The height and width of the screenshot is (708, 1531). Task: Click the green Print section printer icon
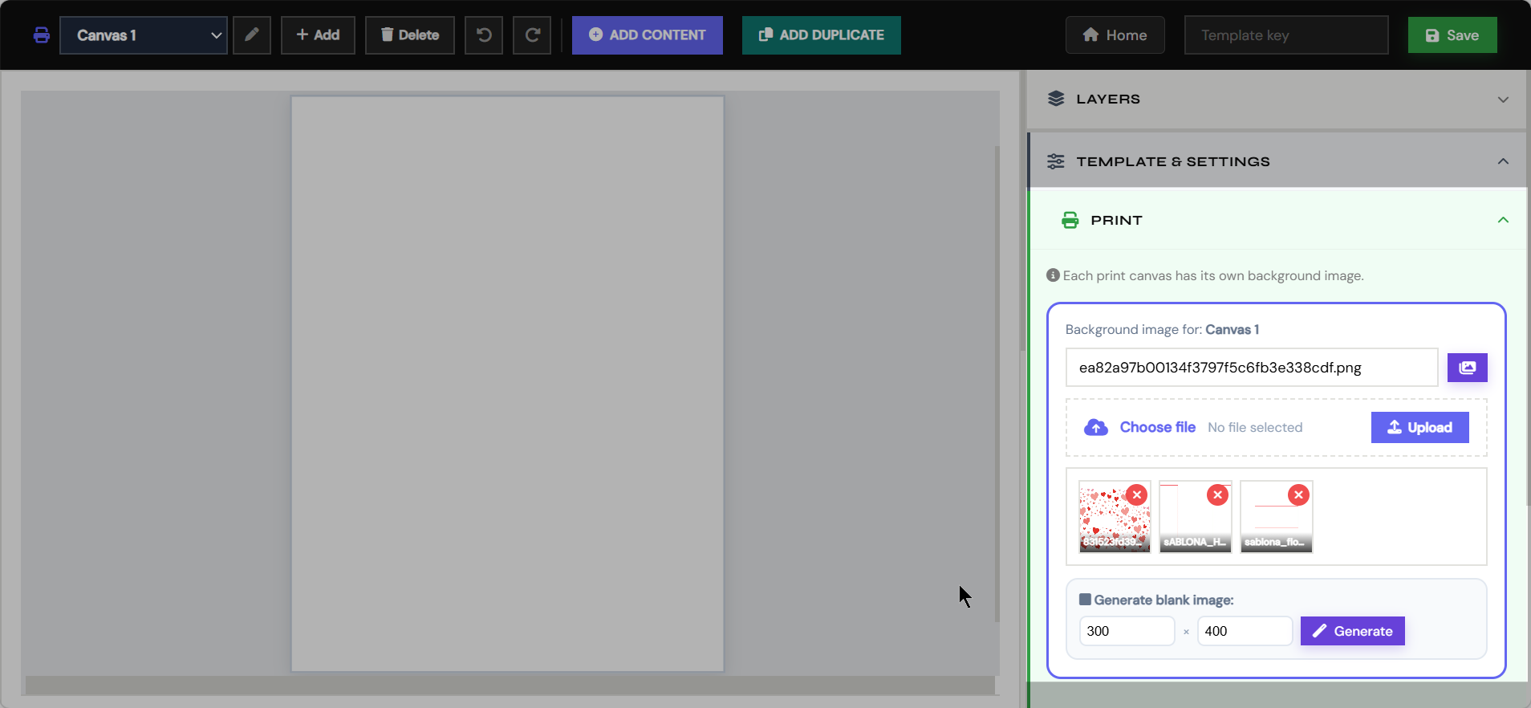tap(1070, 220)
